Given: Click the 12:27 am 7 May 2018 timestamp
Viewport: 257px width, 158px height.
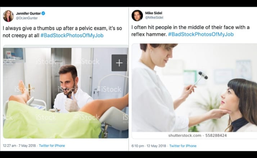Looking at the screenshot, I should [19, 145].
